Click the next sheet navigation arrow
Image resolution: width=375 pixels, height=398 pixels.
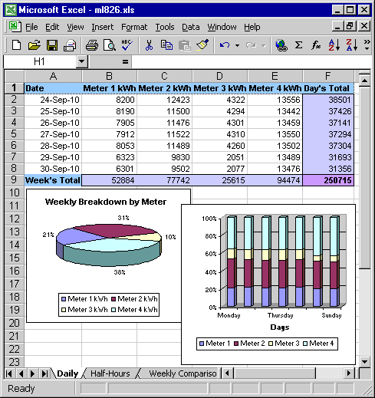coord(32,373)
